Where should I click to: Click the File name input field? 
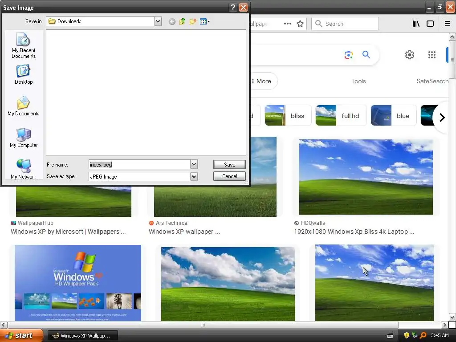tap(139, 165)
